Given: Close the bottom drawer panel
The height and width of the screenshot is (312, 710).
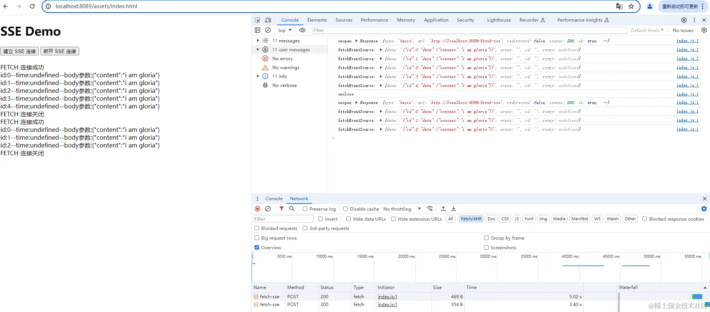Looking at the screenshot, I should click(x=705, y=199).
